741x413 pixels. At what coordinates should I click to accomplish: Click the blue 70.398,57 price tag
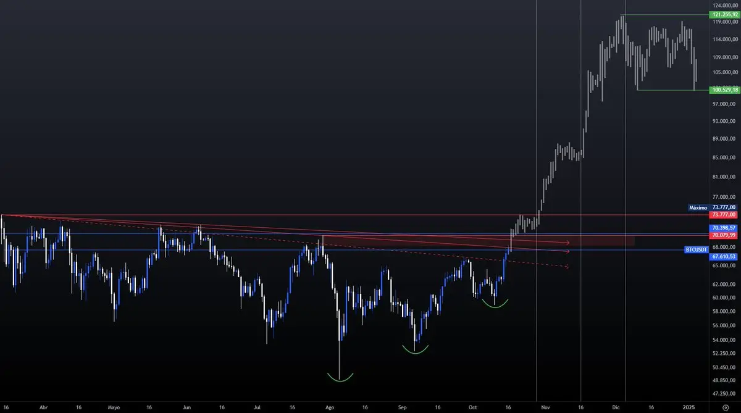724,228
